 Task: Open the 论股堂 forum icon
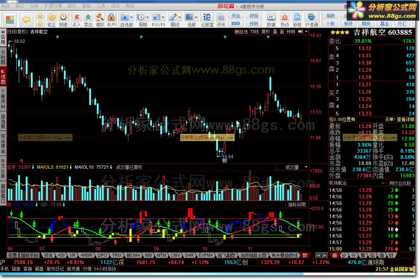click(207, 17)
